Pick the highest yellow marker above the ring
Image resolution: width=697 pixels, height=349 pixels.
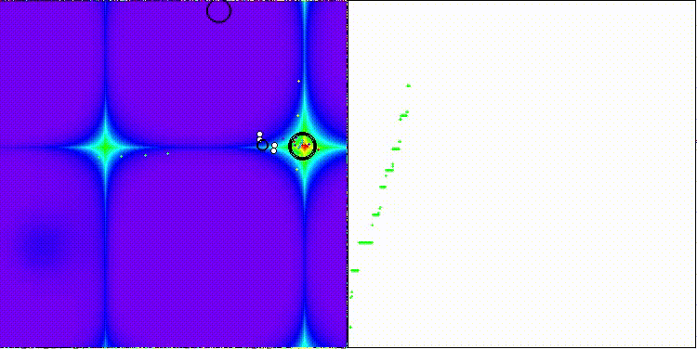click(298, 82)
